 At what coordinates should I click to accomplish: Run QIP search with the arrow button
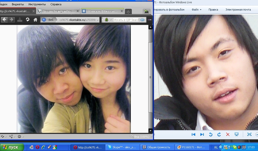coord(142,20)
